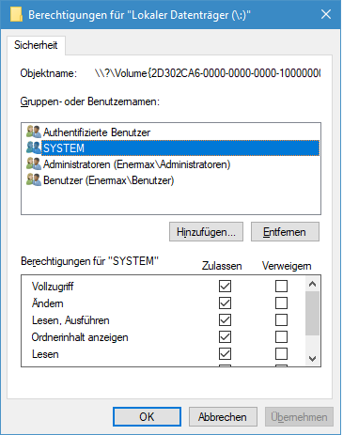Screen dimensions: 343x435
Task: Cancel the dialog with Abbrechen
Action: (x=223, y=417)
